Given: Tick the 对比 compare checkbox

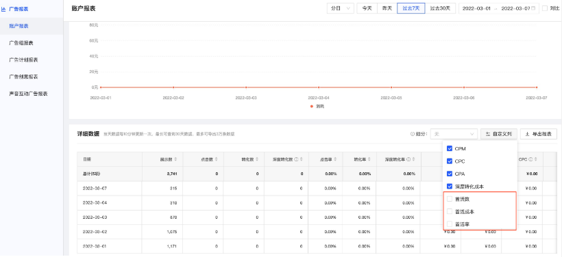Looking at the screenshot, I should (545, 8).
